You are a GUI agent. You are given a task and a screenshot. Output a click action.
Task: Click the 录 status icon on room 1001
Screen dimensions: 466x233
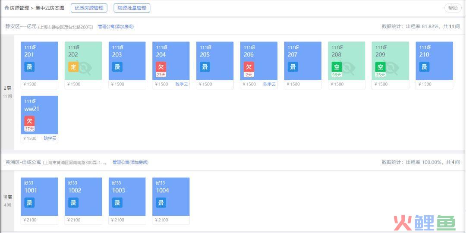pyautogui.click(x=29, y=203)
